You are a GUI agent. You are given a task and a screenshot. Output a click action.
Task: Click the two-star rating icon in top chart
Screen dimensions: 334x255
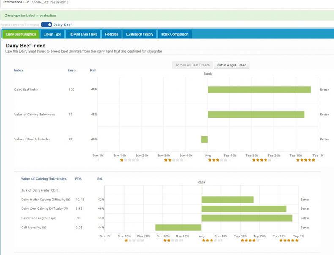pos(173,160)
